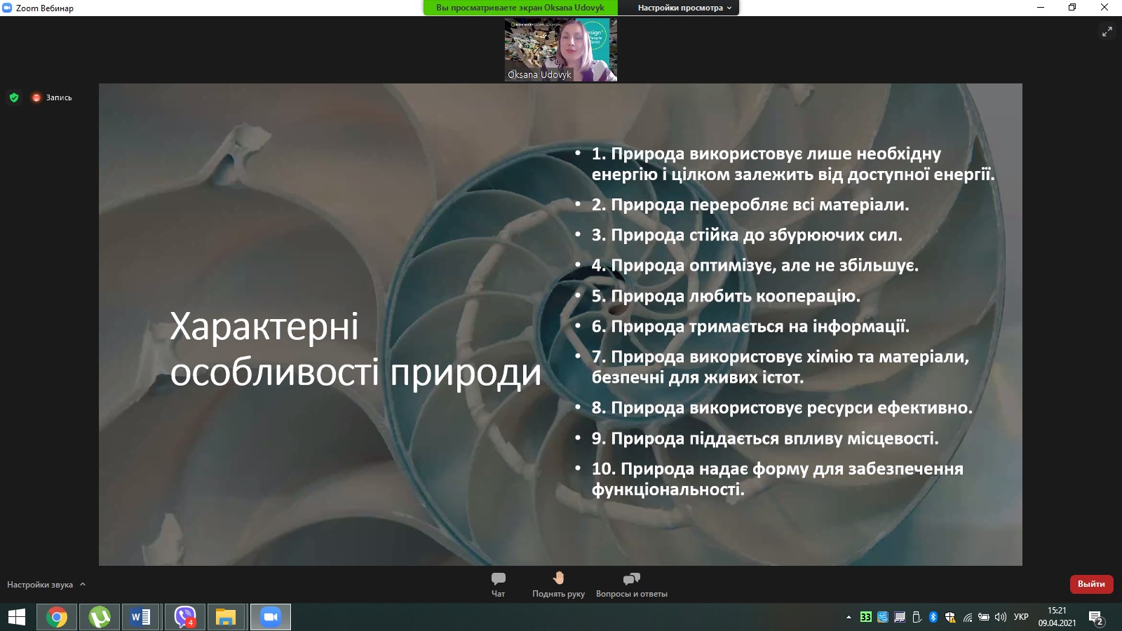Raise your hand in the webinar
1122x631 pixels.
tap(559, 583)
